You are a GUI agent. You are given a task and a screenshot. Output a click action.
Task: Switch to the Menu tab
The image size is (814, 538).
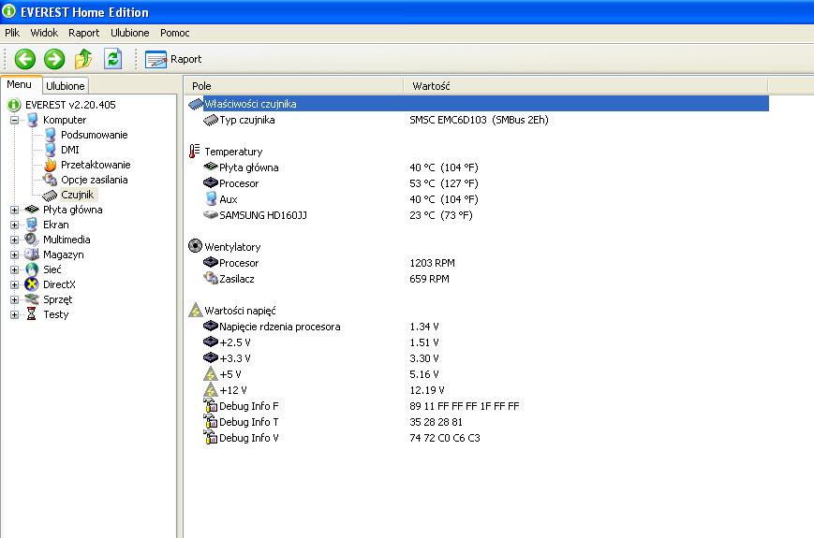click(20, 84)
